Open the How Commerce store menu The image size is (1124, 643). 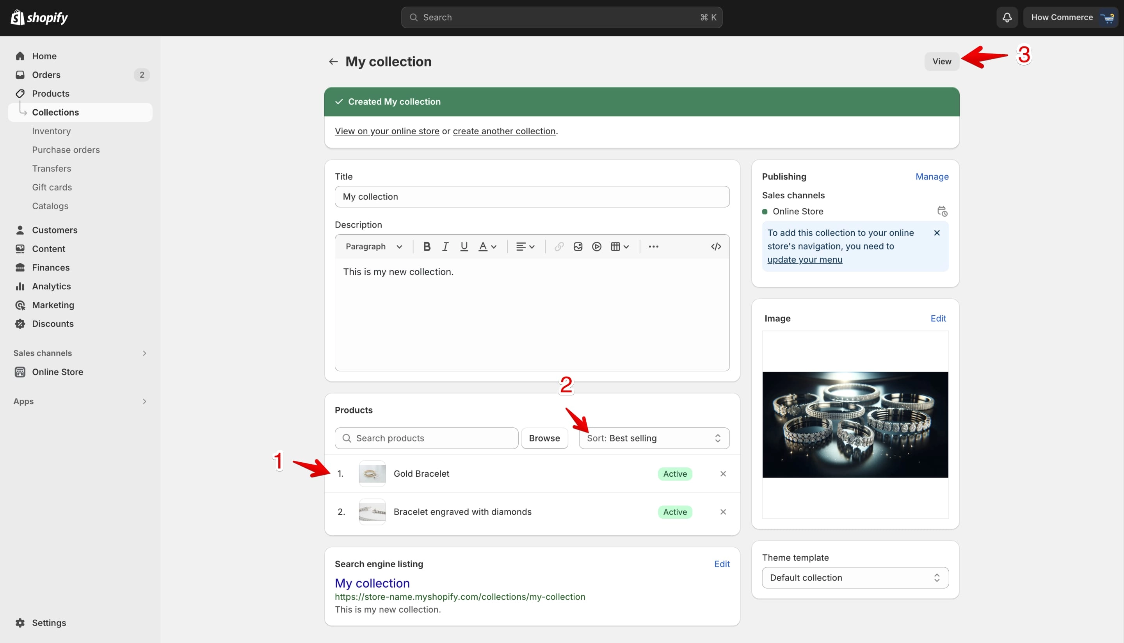tap(1070, 18)
